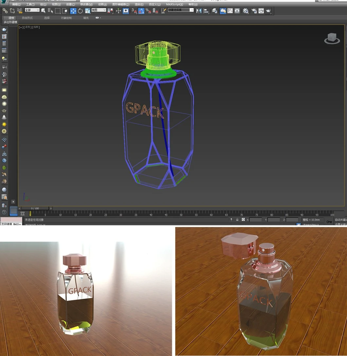The image size is (347, 356).
Task: Click the ViewCube in the viewport
Action: tap(332, 38)
